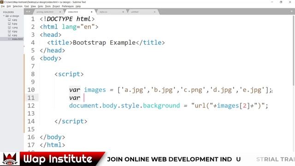Collapse the ui design folder arrow
The height and width of the screenshot is (166, 295).
pyautogui.click(x=4, y=16)
